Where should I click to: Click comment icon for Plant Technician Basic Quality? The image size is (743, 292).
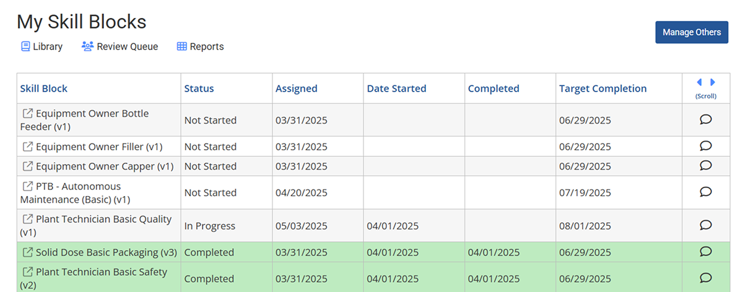(705, 225)
